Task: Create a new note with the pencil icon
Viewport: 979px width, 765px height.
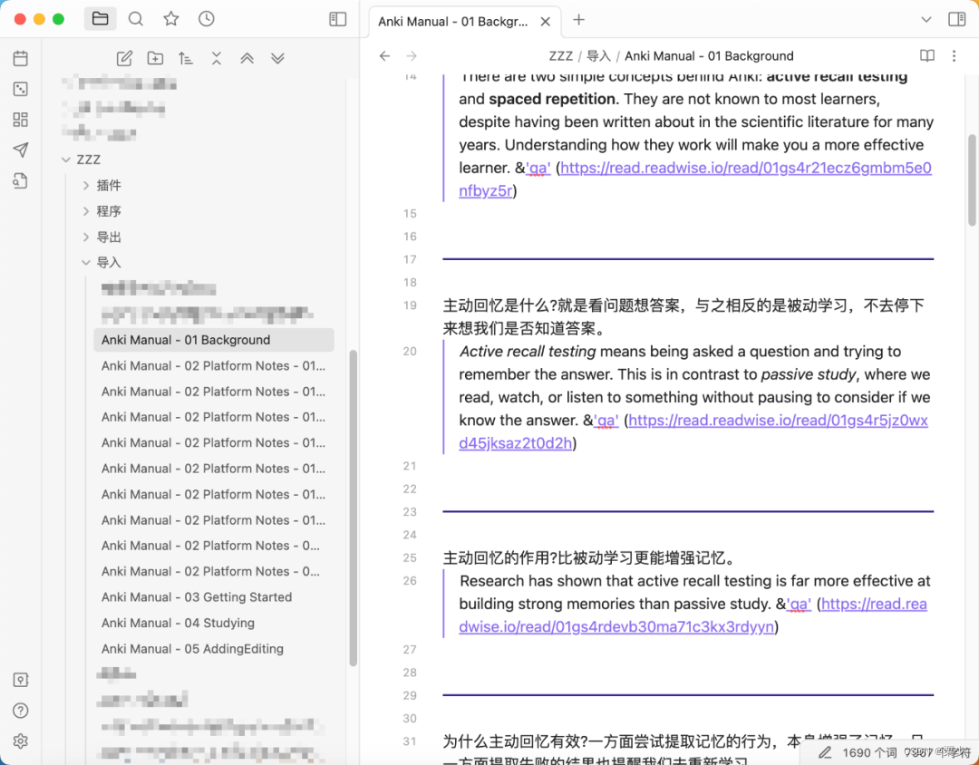Action: [124, 57]
